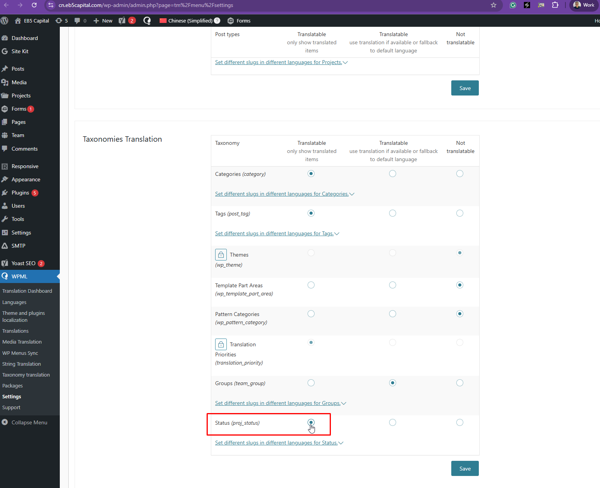Save the Taxonomies Translation settings
This screenshot has width=600, height=488.
click(x=465, y=468)
